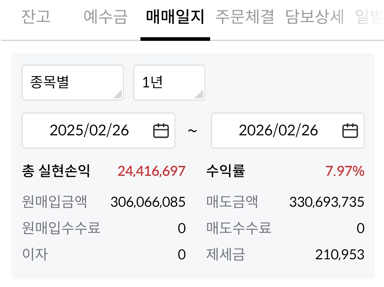This screenshot has height=287, width=384.
Task: Switch to the 담보상세 tab
Action: 315,17
